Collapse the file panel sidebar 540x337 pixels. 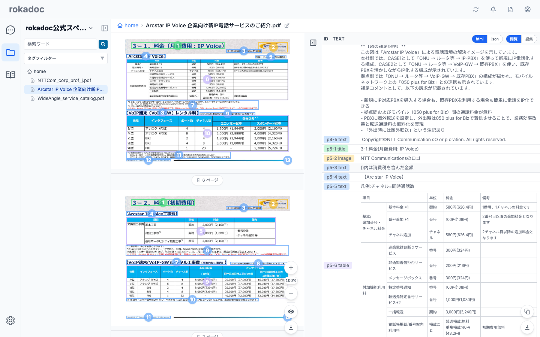pyautogui.click(x=105, y=28)
